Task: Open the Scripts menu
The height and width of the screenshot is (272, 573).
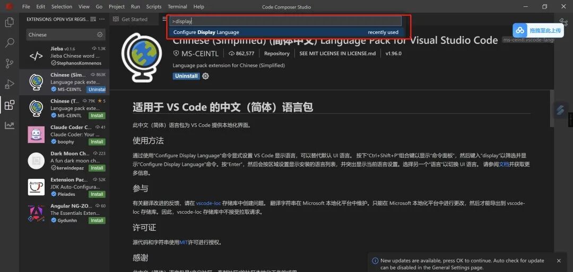Action: [x=154, y=6]
